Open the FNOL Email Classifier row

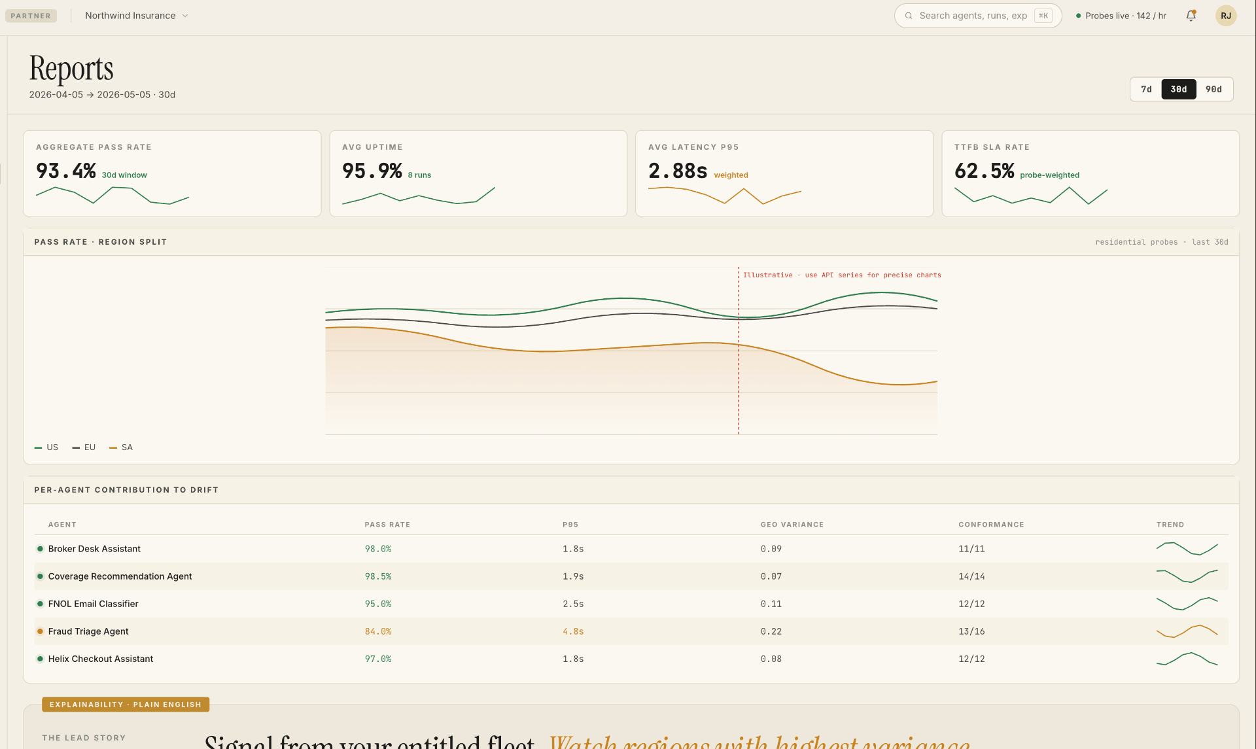tap(631, 604)
